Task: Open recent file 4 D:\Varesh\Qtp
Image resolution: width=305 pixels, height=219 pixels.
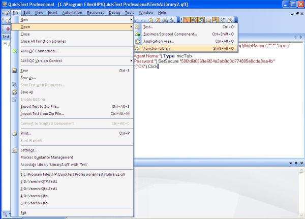Action: 72,196
